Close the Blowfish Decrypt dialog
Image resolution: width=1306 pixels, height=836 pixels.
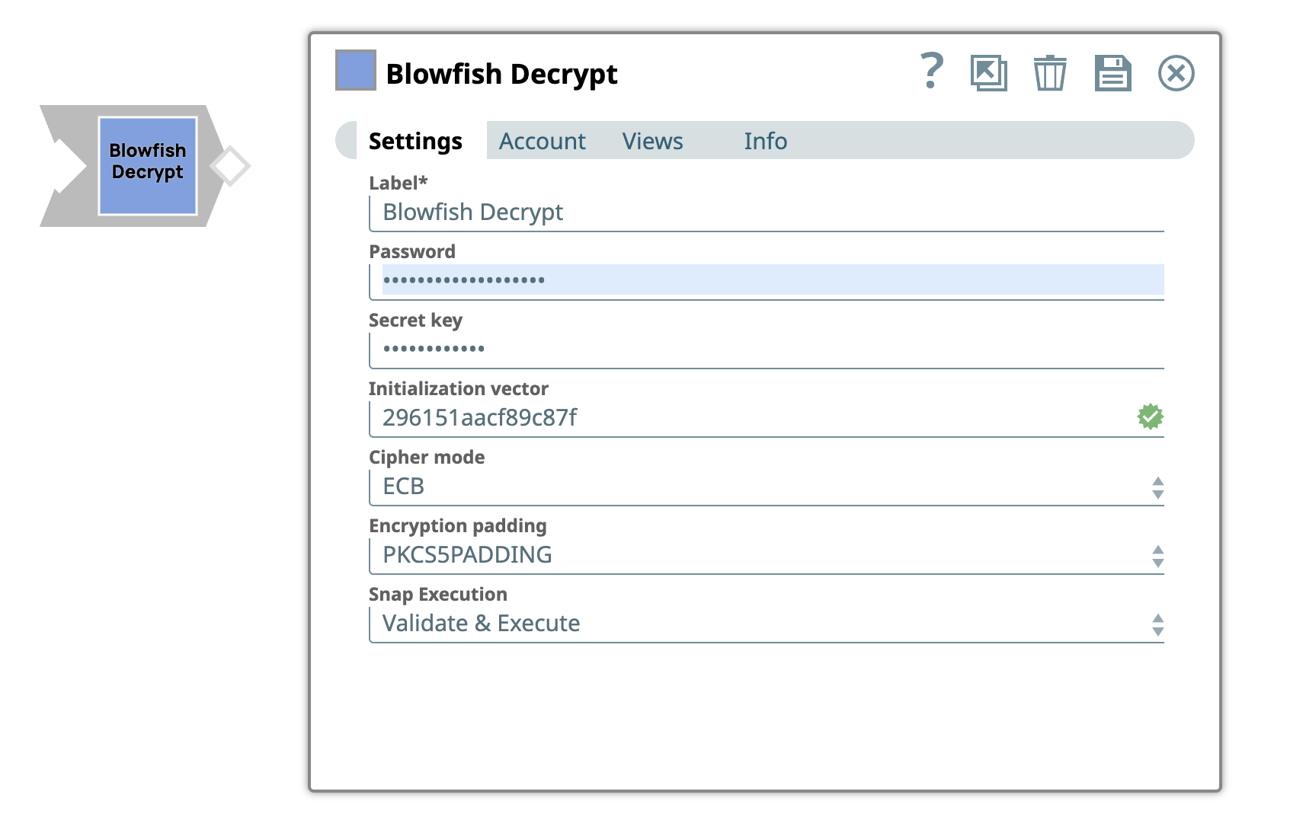[1176, 74]
